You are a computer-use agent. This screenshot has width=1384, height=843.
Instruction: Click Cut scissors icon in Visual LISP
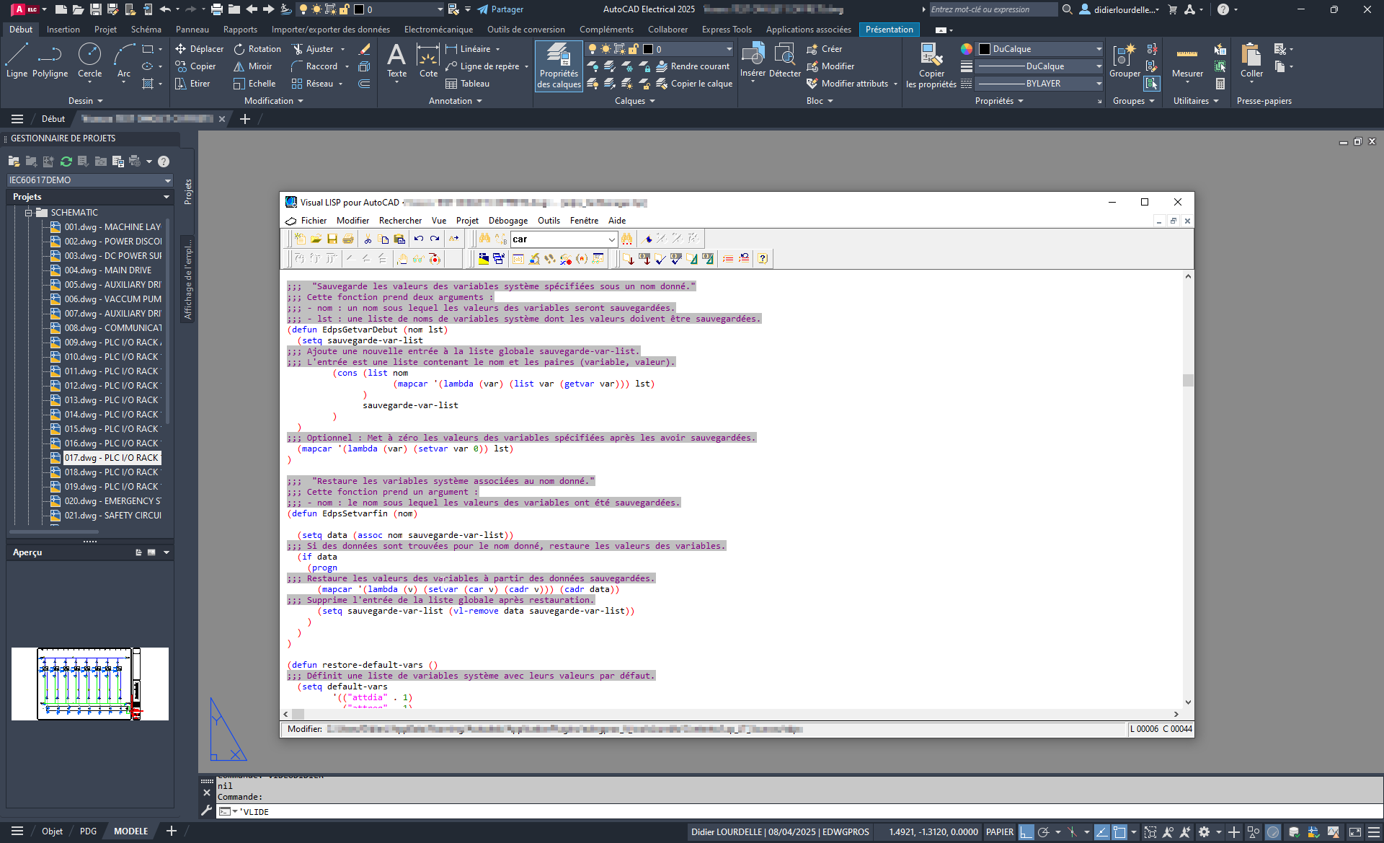click(x=368, y=239)
